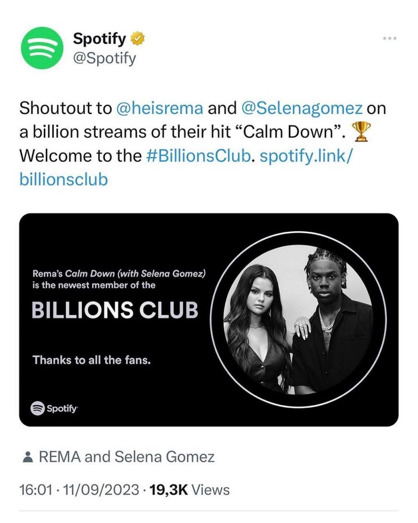Visit the @heisrema mention
The width and height of the screenshot is (418, 523).
160,108
